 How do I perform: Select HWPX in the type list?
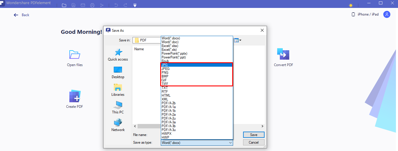[197, 134]
